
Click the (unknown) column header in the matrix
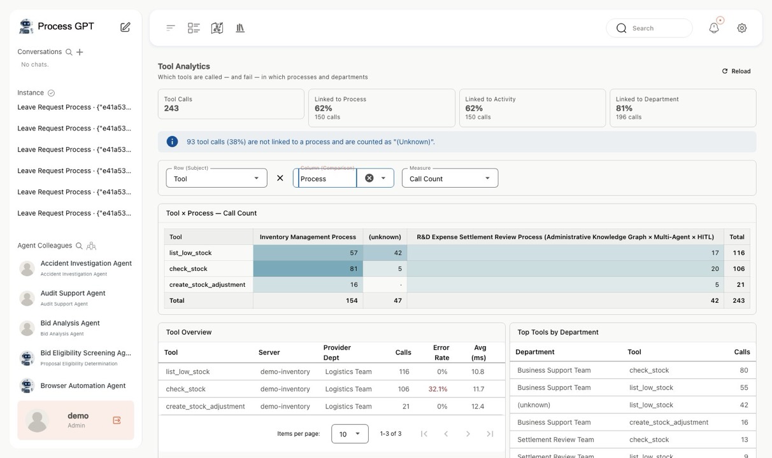[385, 237]
